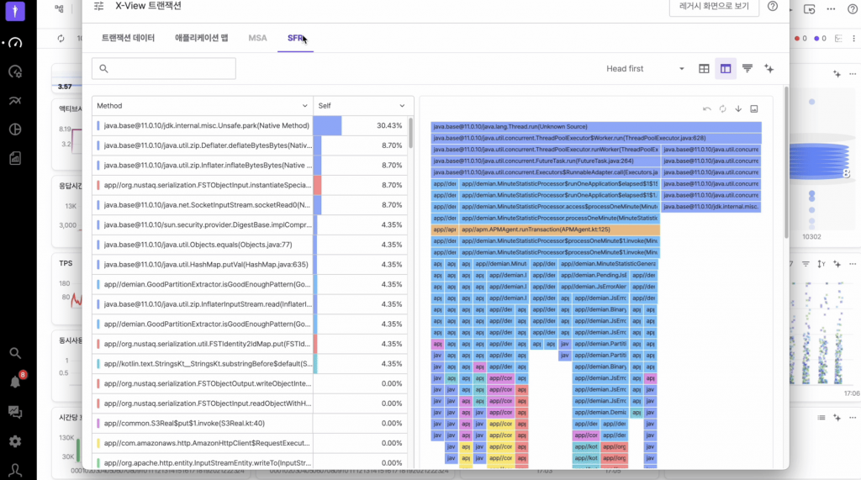Open the 애플리케이션 맵 tab
Screen dimensions: 861x480
[x=202, y=38]
